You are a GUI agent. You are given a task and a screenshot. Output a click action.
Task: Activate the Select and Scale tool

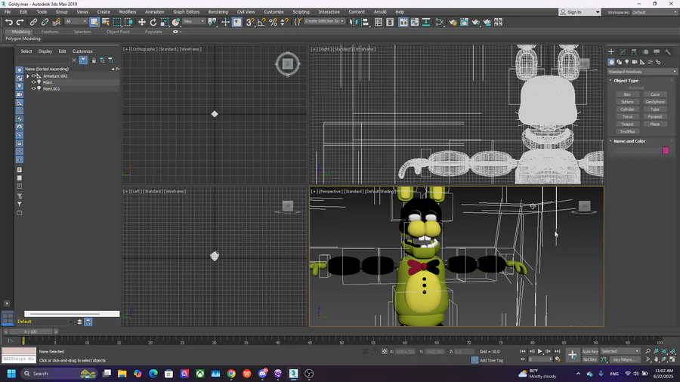click(x=165, y=22)
